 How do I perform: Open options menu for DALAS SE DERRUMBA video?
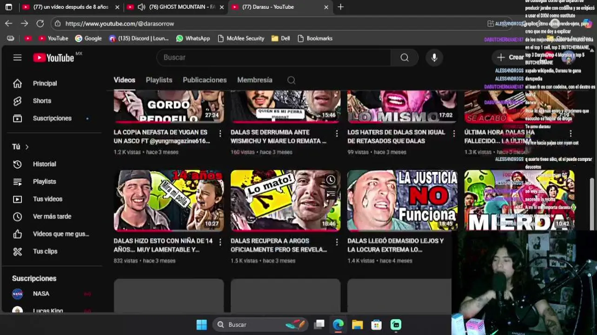click(337, 134)
